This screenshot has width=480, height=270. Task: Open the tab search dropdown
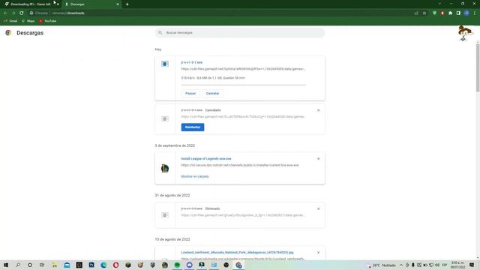tap(439, 4)
